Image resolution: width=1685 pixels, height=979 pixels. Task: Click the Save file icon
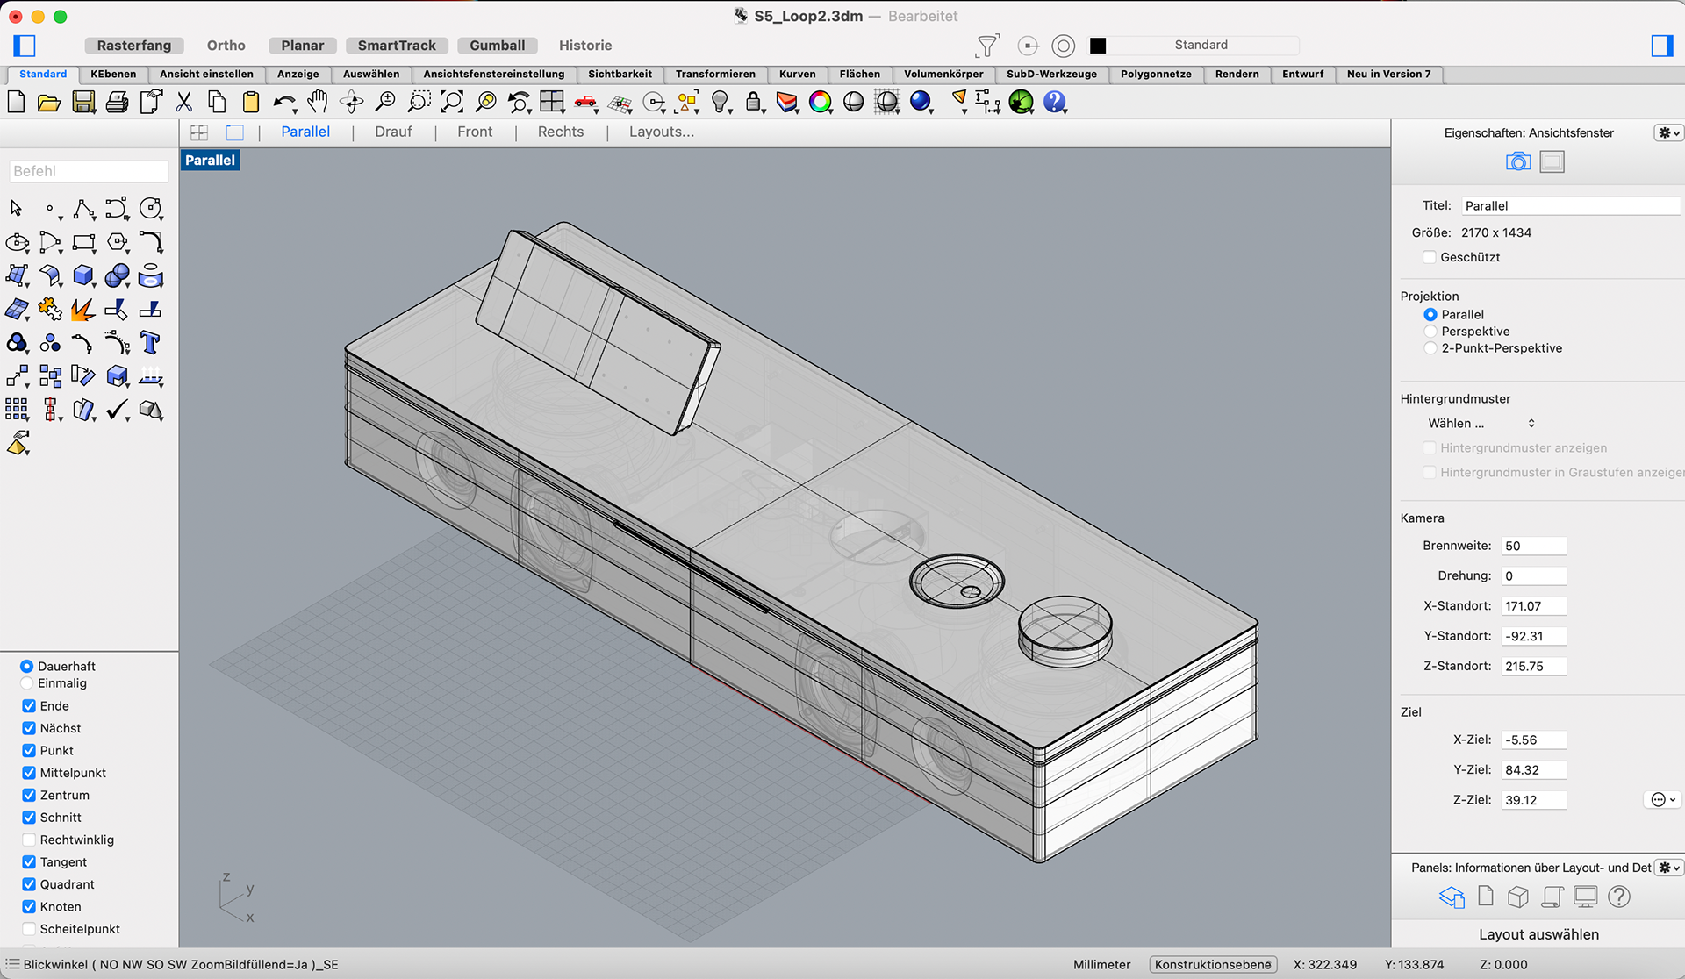[x=83, y=103]
